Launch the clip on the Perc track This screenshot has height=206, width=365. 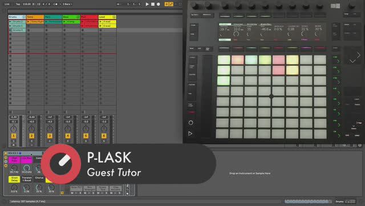click(x=46, y=22)
